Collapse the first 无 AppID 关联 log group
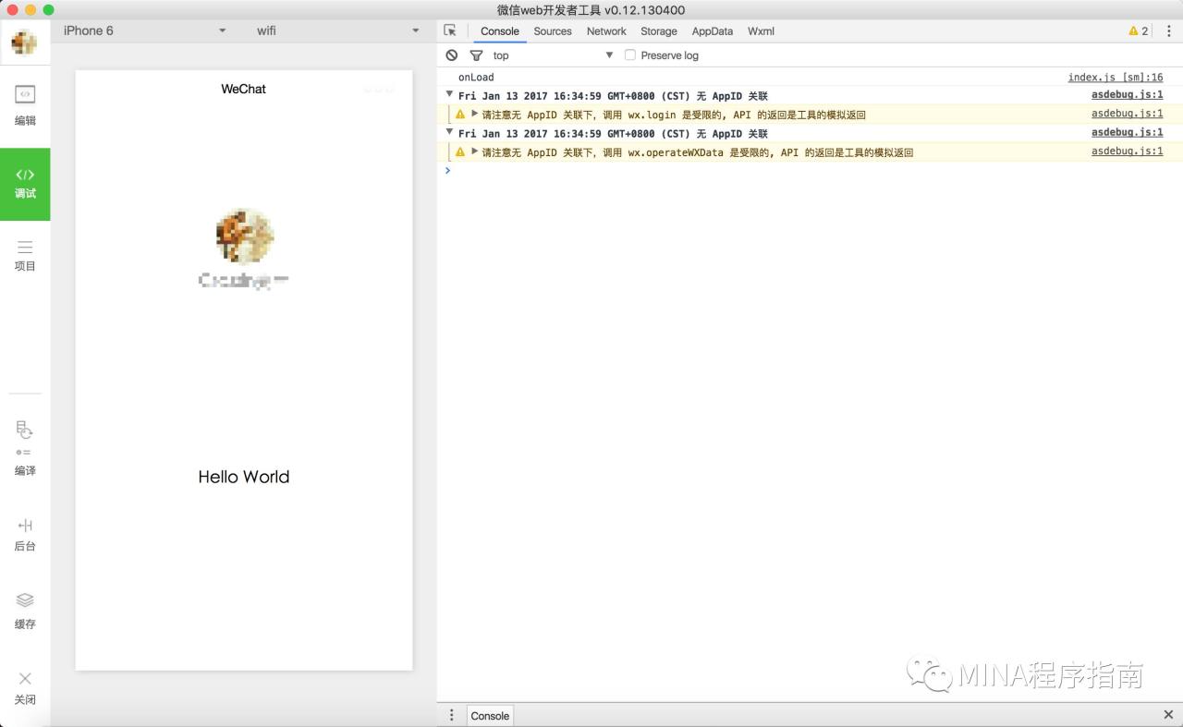Screen dimensions: 1183x727 (x=450, y=94)
